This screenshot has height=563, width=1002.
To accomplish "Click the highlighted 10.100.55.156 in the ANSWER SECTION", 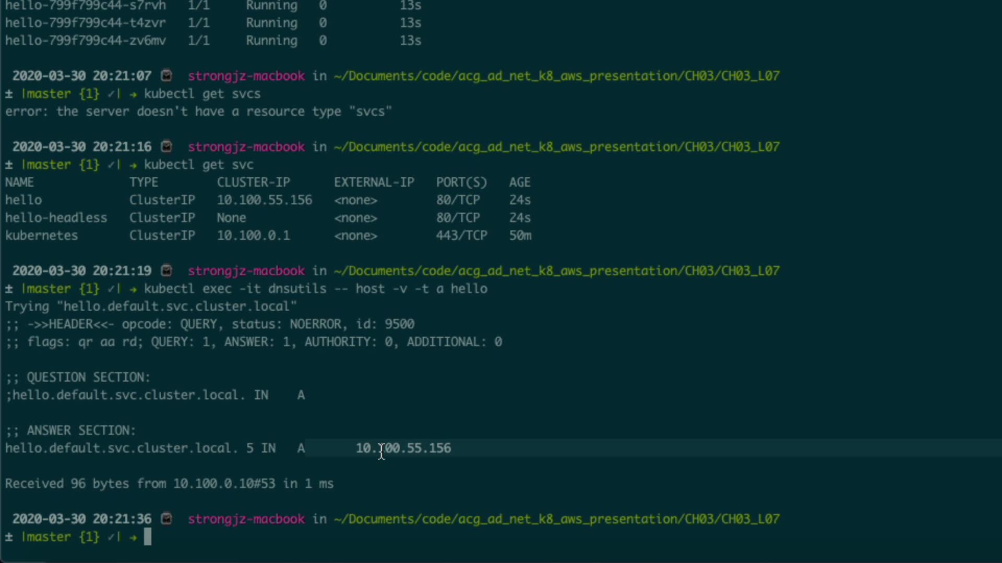I will point(403,448).
